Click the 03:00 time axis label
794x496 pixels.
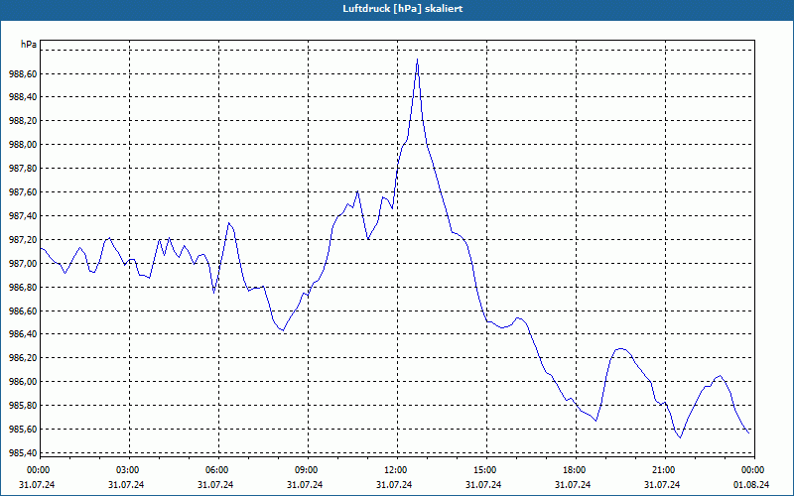pyautogui.click(x=128, y=470)
